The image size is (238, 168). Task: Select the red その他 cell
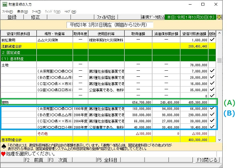[54, 134]
